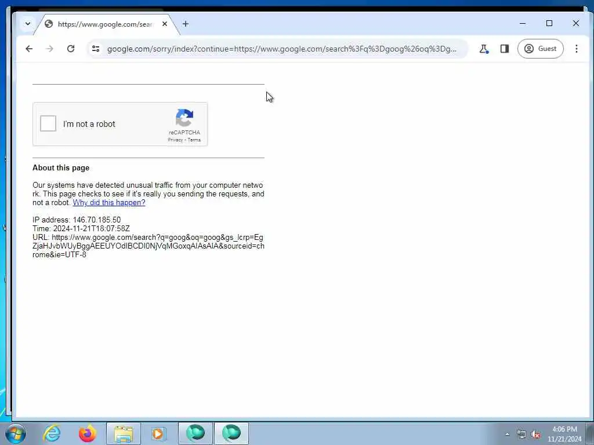Image resolution: width=594 pixels, height=445 pixels.
Task: Reload the current page
Action: 71,49
